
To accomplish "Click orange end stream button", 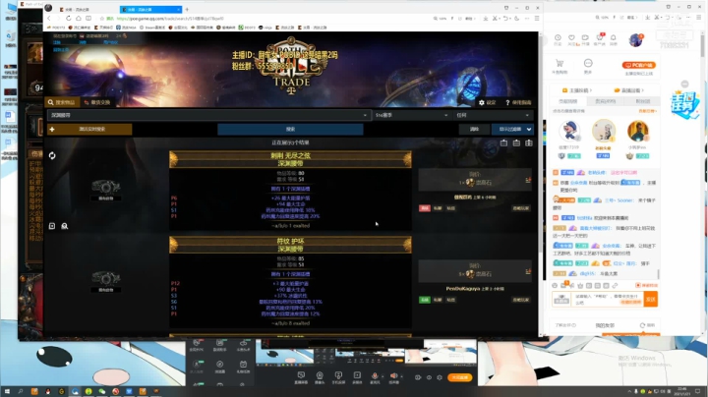I will coord(459,377).
